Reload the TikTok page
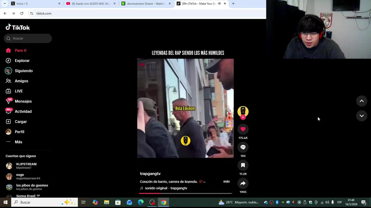Viewport: 371px width, 208px height. [22, 13]
